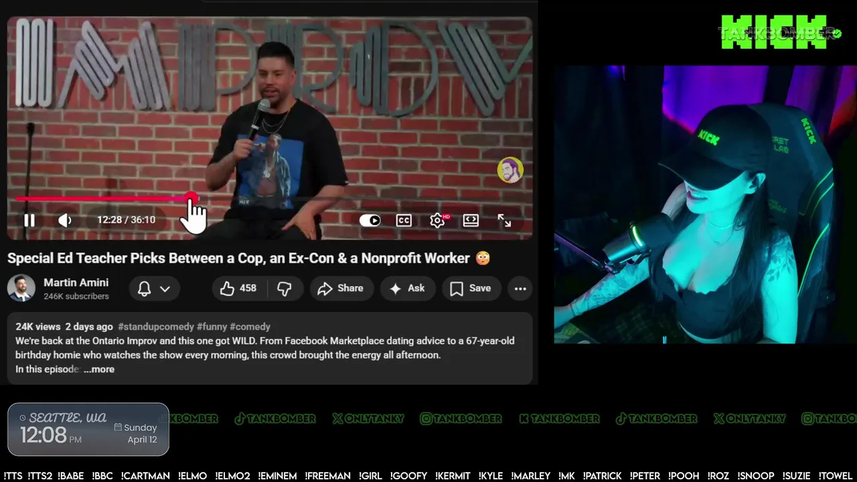Share the video
The image size is (857, 482).
tap(340, 289)
